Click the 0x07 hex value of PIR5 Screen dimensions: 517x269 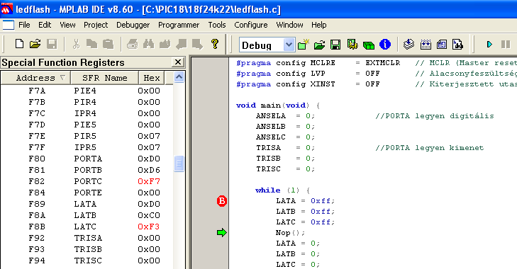click(149, 136)
